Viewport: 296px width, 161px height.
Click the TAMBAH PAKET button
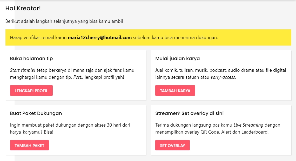click(x=29, y=145)
